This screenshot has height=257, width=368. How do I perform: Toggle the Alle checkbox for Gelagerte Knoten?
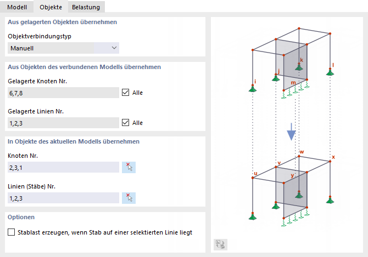point(126,93)
